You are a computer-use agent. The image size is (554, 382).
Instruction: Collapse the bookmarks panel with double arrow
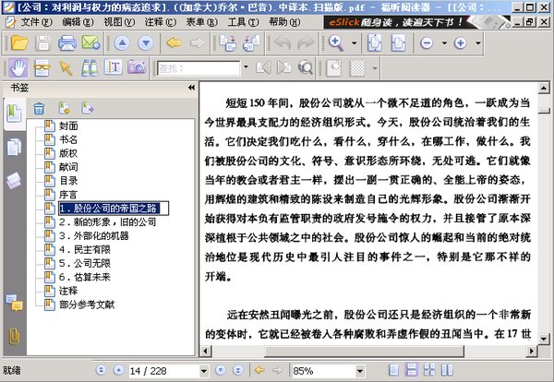[x=191, y=88]
